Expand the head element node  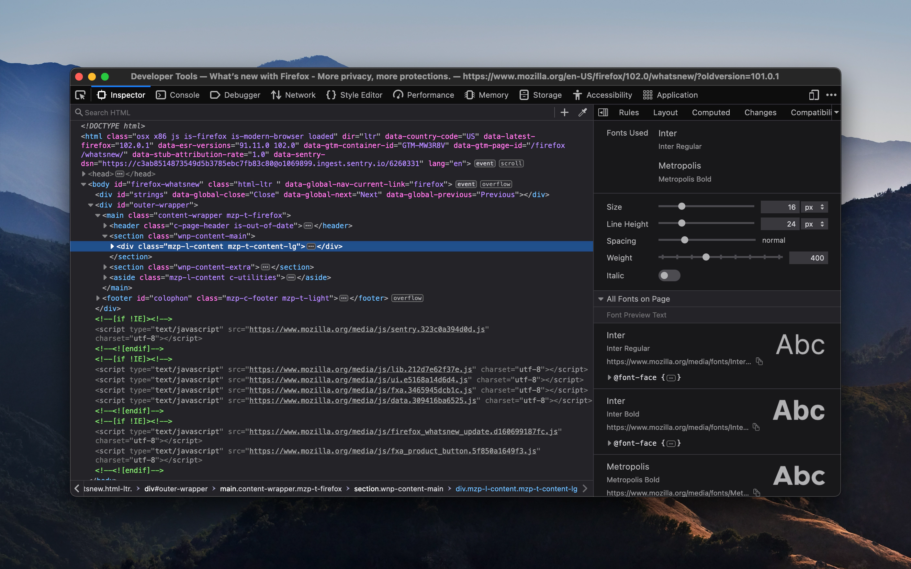pos(84,174)
